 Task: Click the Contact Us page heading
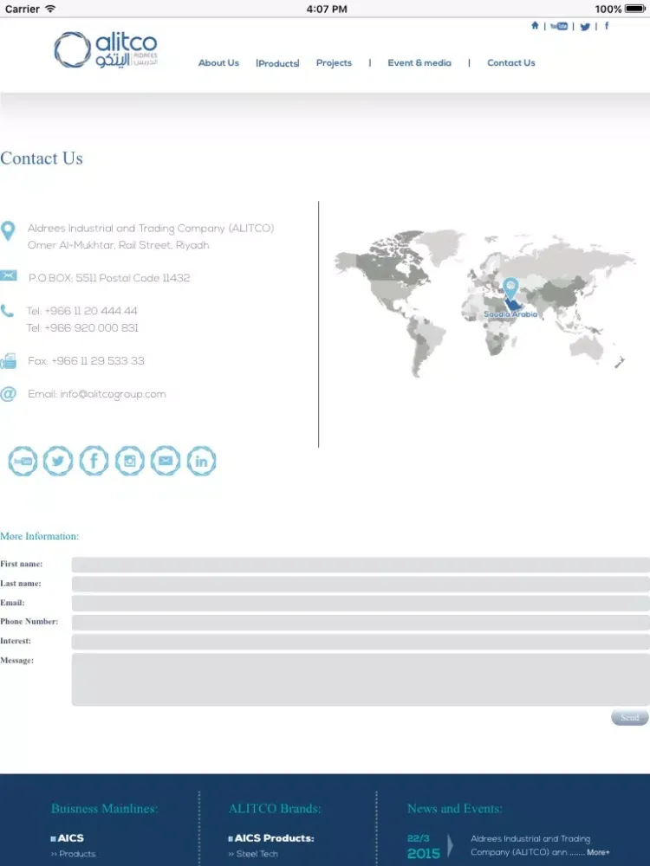click(x=42, y=158)
